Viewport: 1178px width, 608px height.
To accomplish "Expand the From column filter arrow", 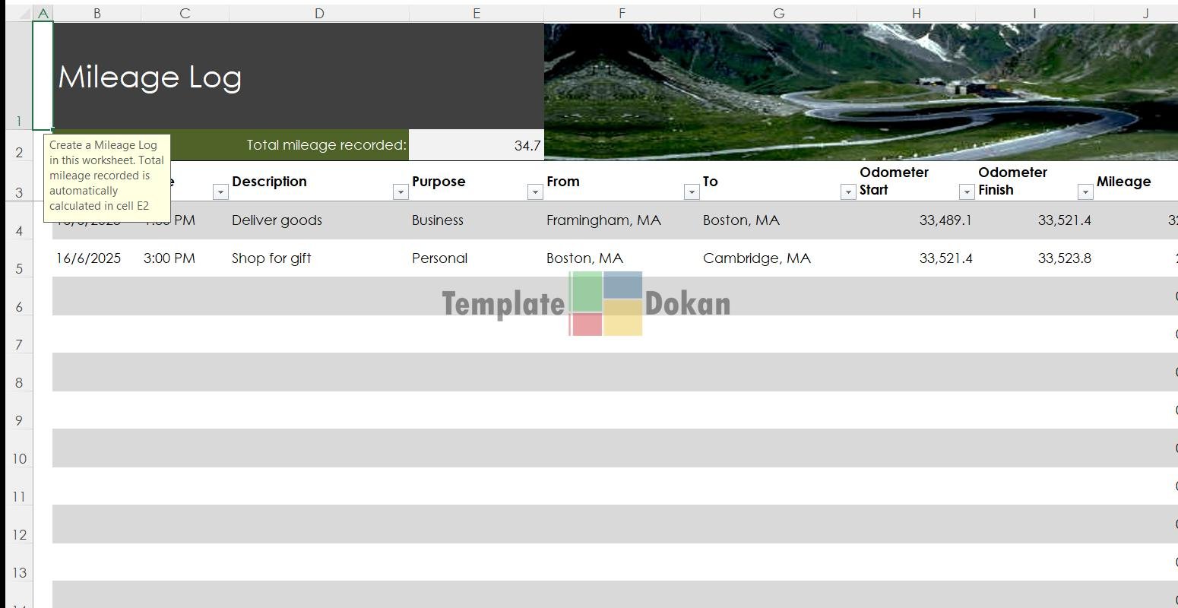I will click(691, 192).
